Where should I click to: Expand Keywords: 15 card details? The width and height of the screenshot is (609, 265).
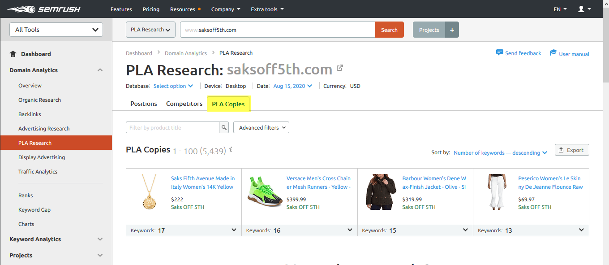pos(465,230)
